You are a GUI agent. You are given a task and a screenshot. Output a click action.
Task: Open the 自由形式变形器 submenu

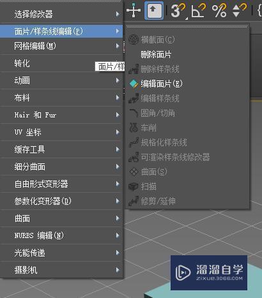click(61, 184)
